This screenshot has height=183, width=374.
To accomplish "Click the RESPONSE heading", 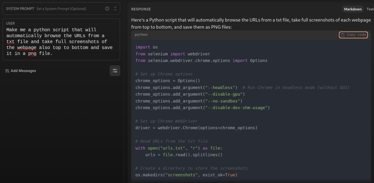I will tap(141, 9).
